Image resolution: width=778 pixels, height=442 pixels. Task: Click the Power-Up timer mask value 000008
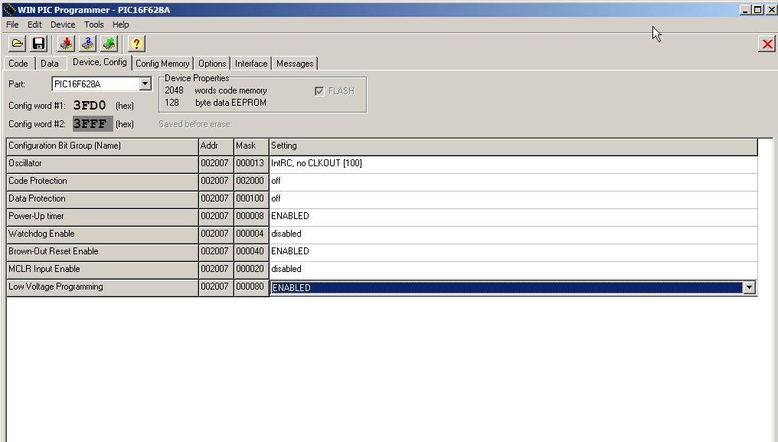click(x=250, y=216)
